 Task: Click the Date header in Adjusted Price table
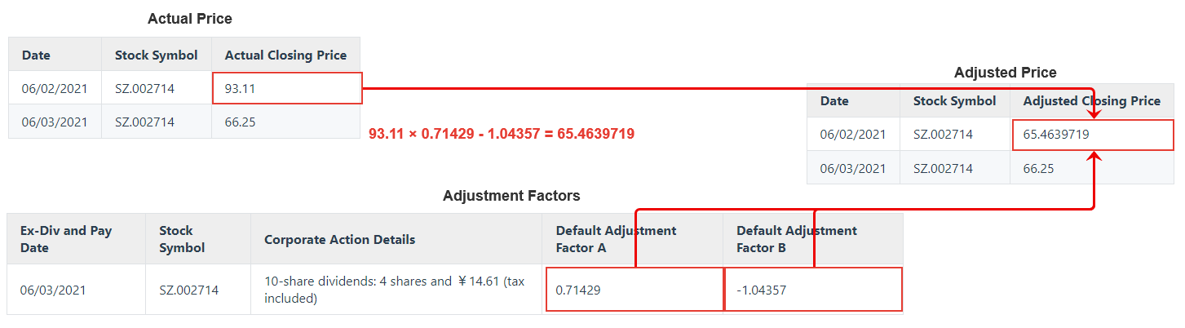pyautogui.click(x=834, y=101)
